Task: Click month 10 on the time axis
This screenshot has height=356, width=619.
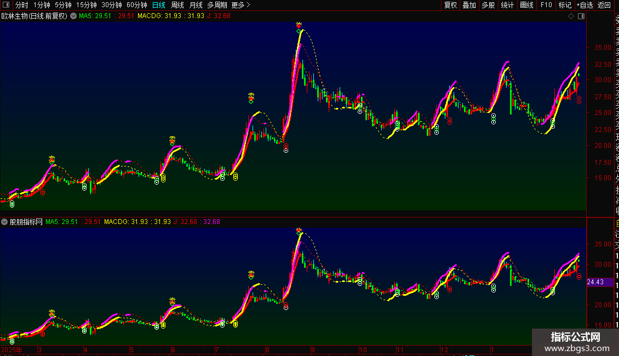Action: click(363, 349)
